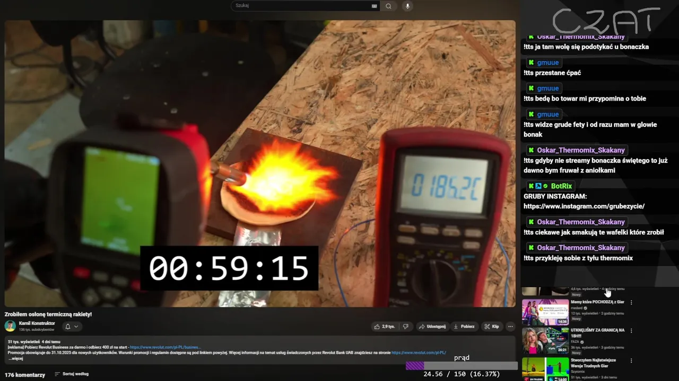Viewport: 679px width, 381px height.
Task: Click the 00:59:15 timer overlay
Action: tap(229, 268)
